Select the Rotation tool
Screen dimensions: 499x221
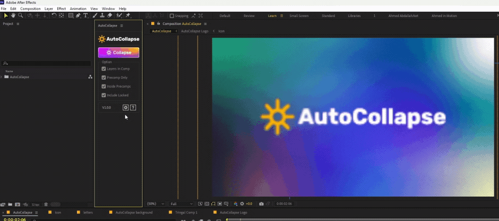click(54, 15)
